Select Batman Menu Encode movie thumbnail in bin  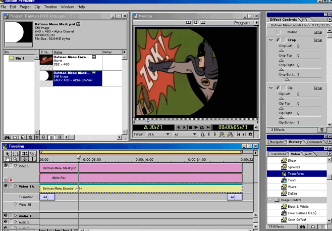coord(46,60)
